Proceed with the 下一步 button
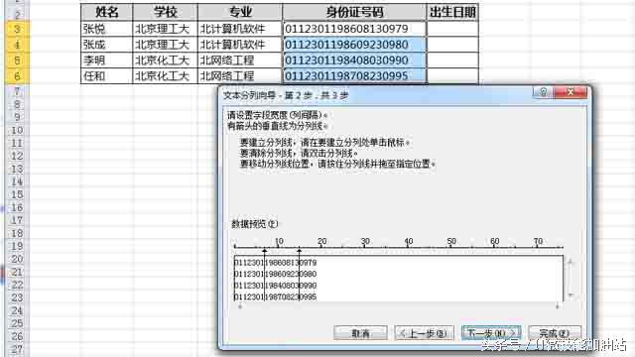This screenshot has height=357, width=635. pyautogui.click(x=491, y=333)
